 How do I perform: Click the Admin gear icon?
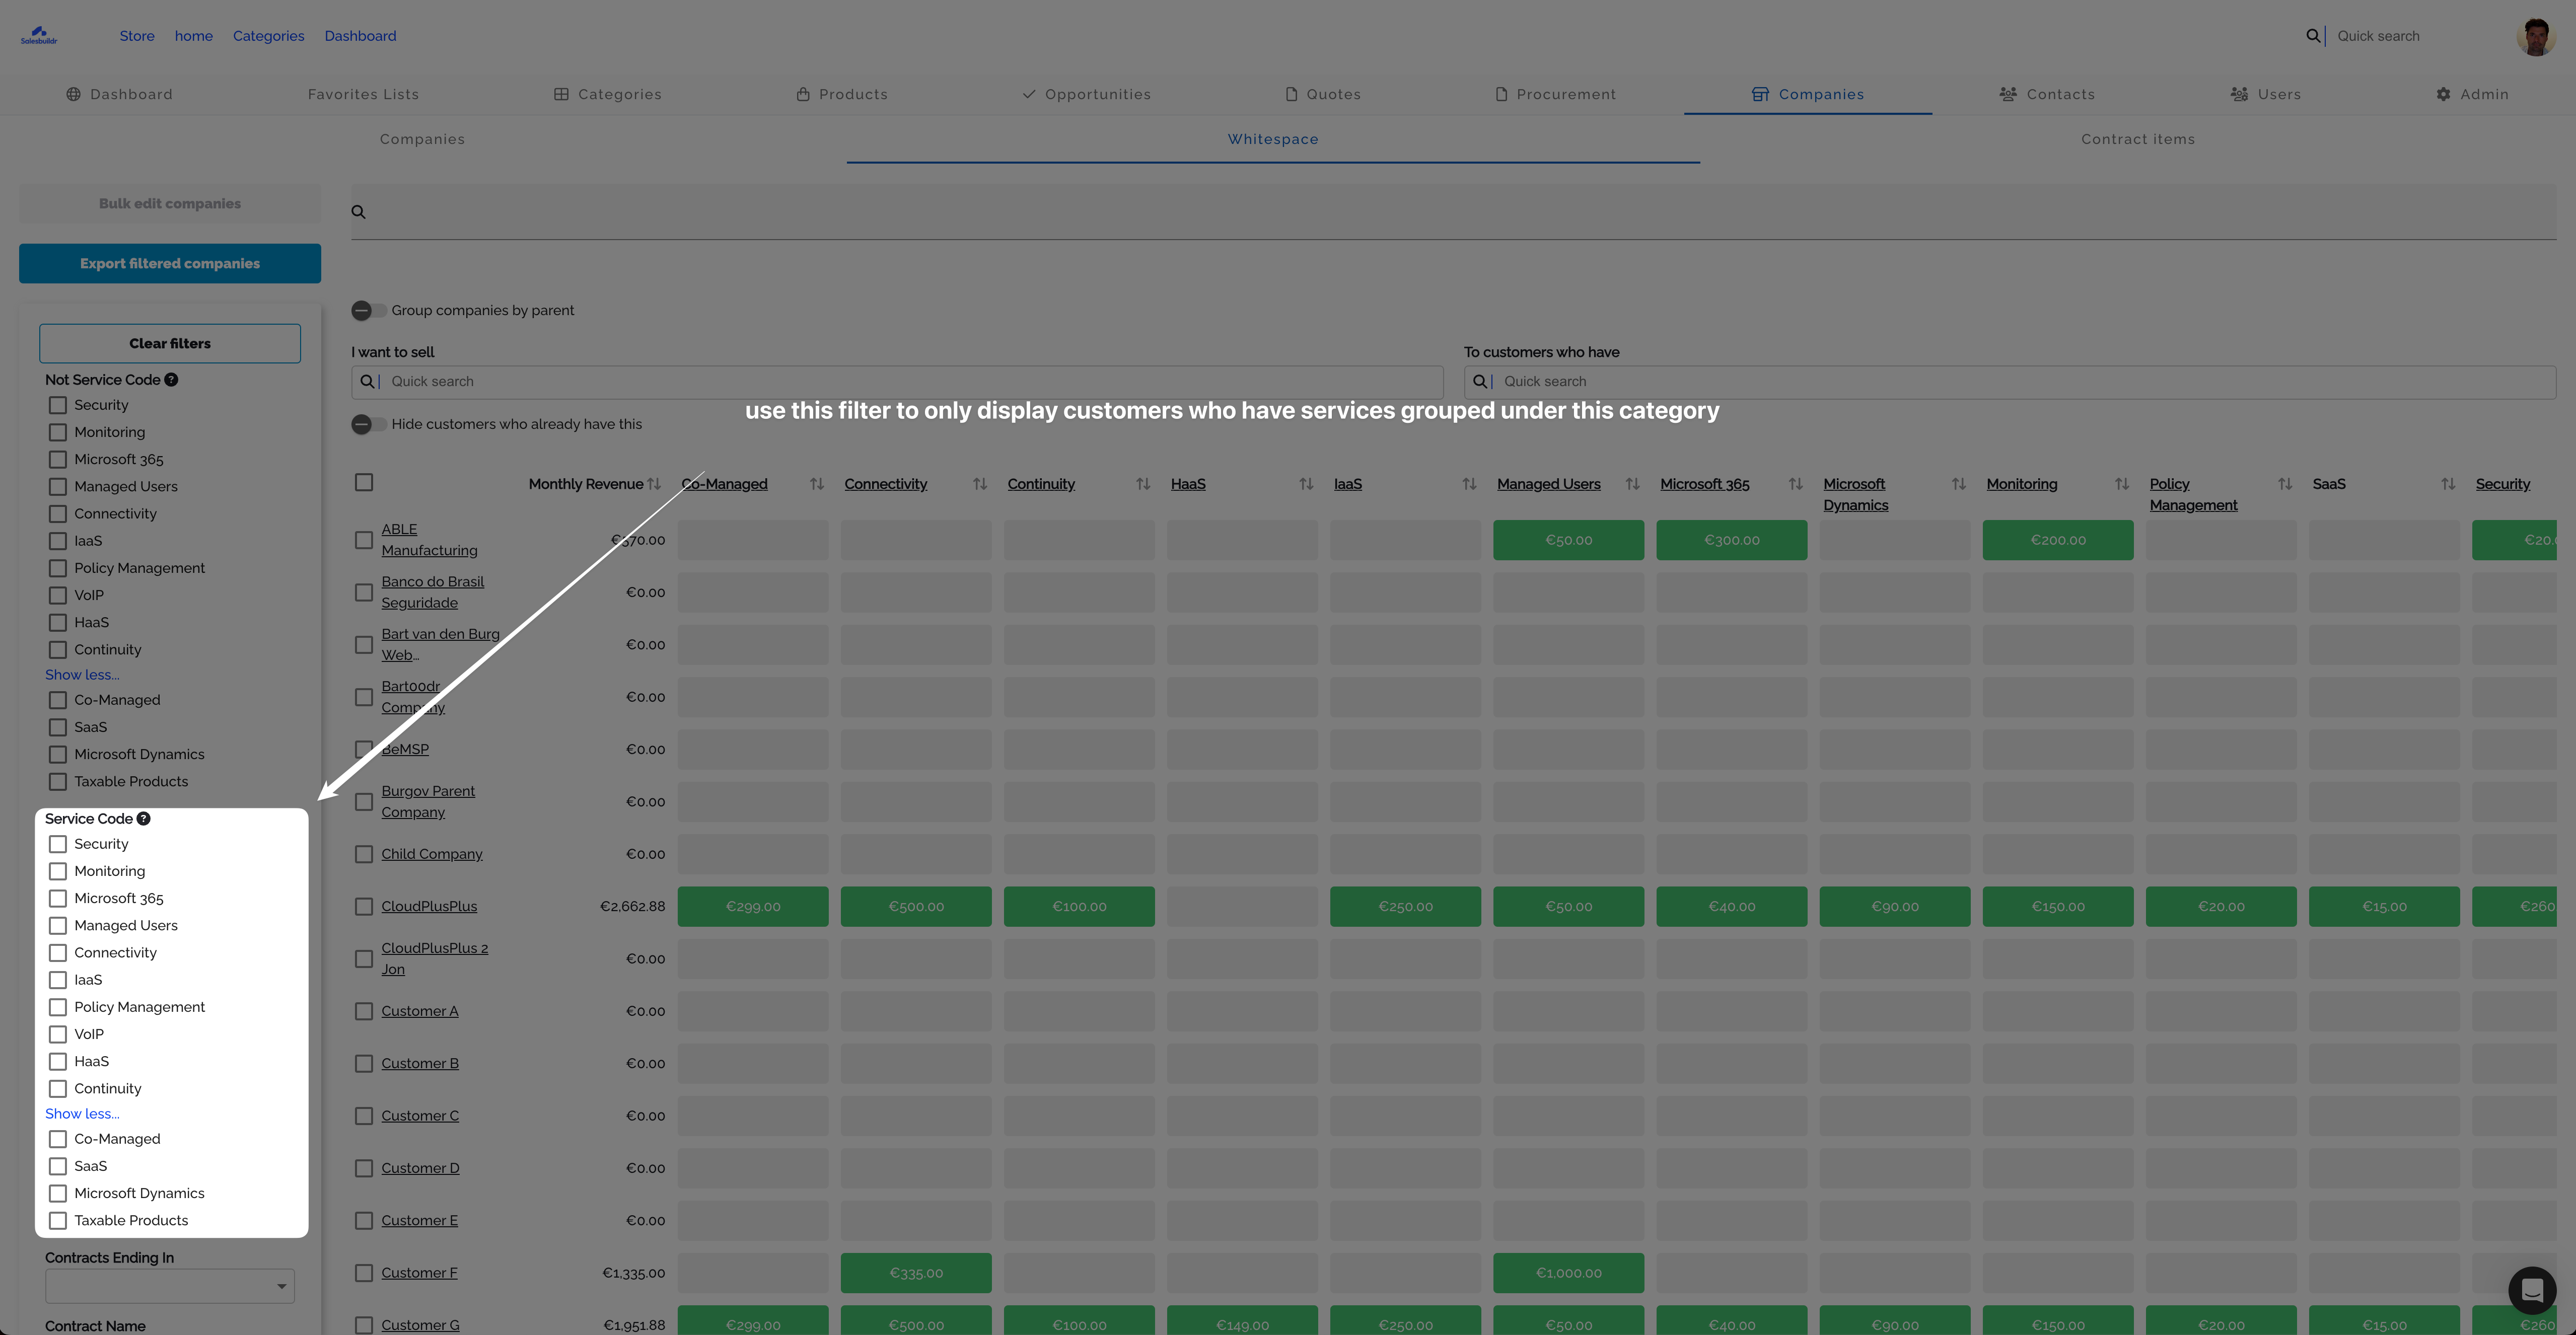tap(2442, 94)
